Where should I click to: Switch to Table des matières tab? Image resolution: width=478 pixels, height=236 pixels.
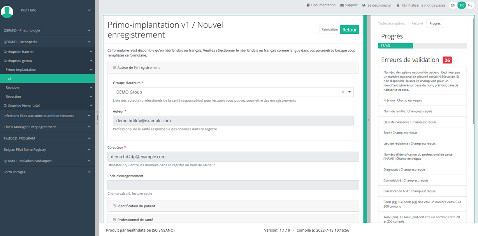tap(391, 23)
